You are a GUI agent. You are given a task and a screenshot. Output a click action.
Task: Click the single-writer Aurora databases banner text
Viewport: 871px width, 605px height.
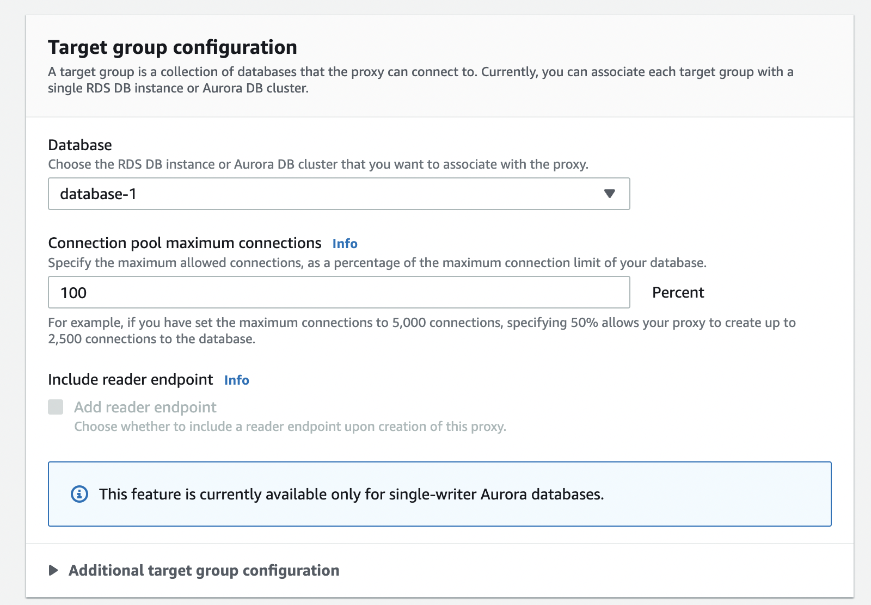click(x=351, y=494)
